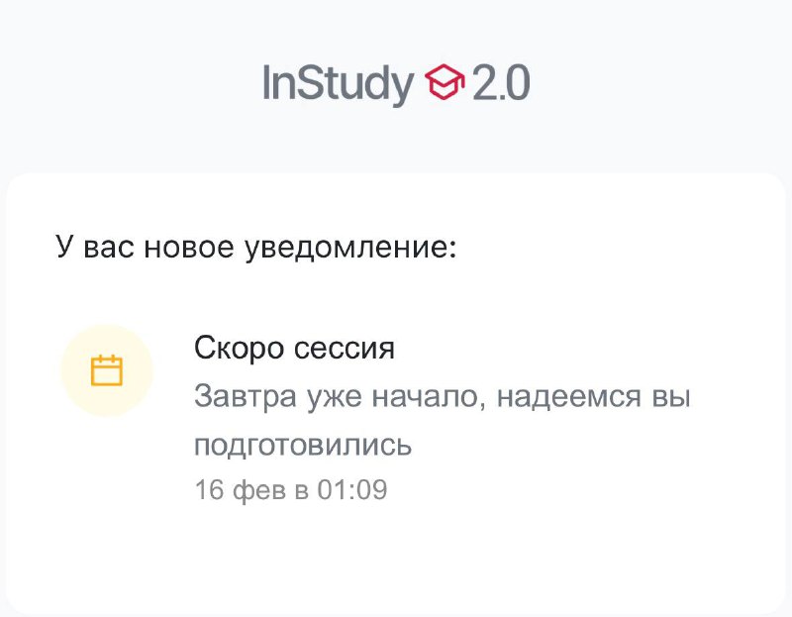
Task: Click the "InStudy" wordmark in the header
Action: 337,83
